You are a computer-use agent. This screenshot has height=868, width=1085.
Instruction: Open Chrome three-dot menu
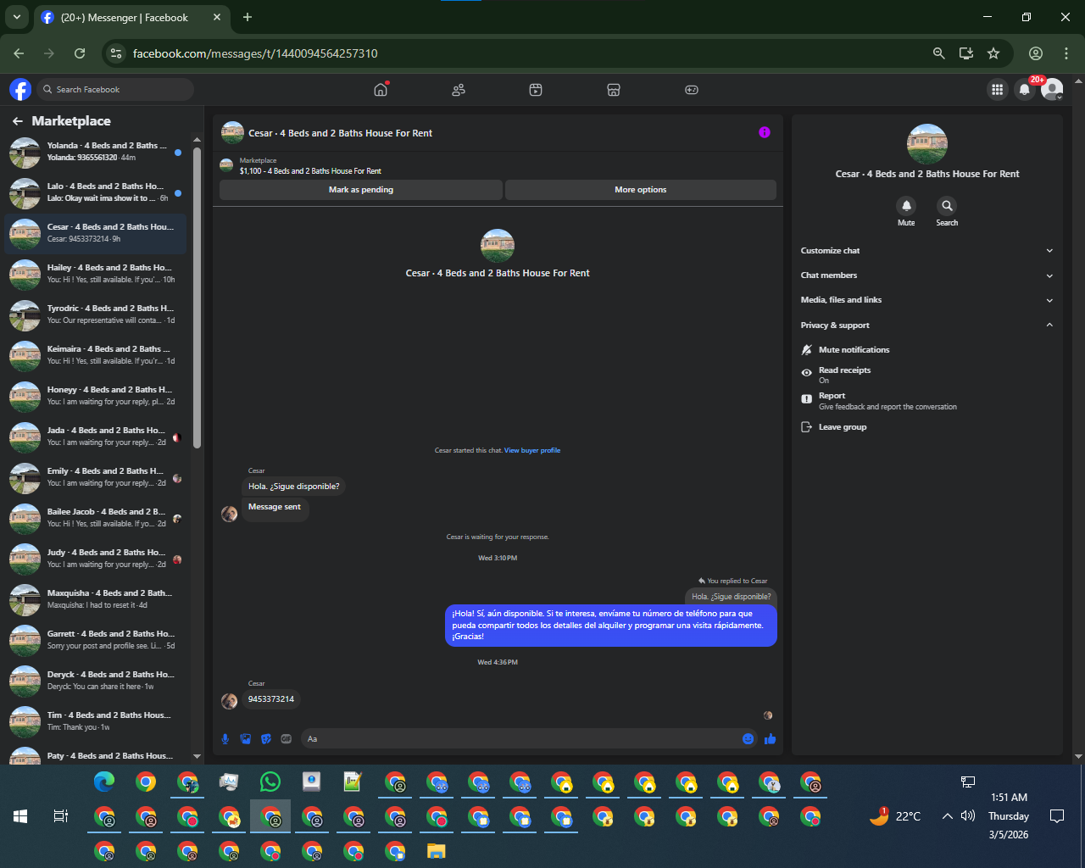[x=1066, y=53]
